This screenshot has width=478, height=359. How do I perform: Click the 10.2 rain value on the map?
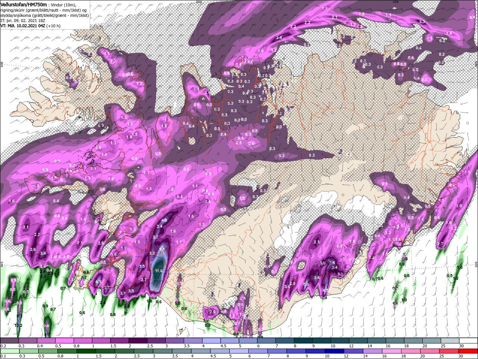click(x=19, y=325)
